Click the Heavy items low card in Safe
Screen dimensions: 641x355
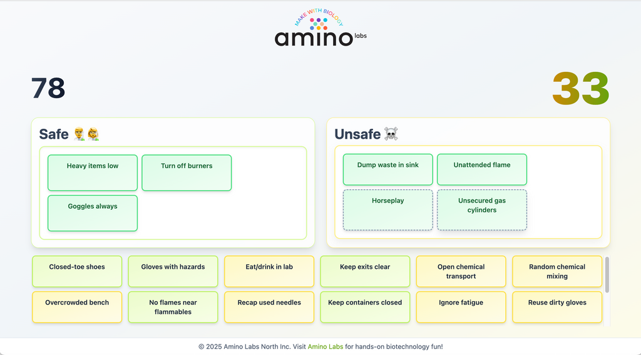[x=93, y=172]
